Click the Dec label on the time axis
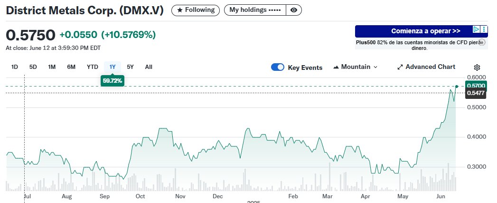Viewport: 497px width, 203px height. [218, 196]
